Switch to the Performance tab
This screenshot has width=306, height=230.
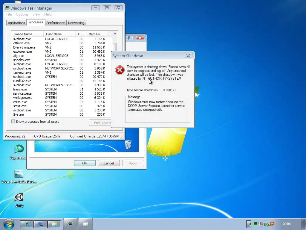pos(55,23)
